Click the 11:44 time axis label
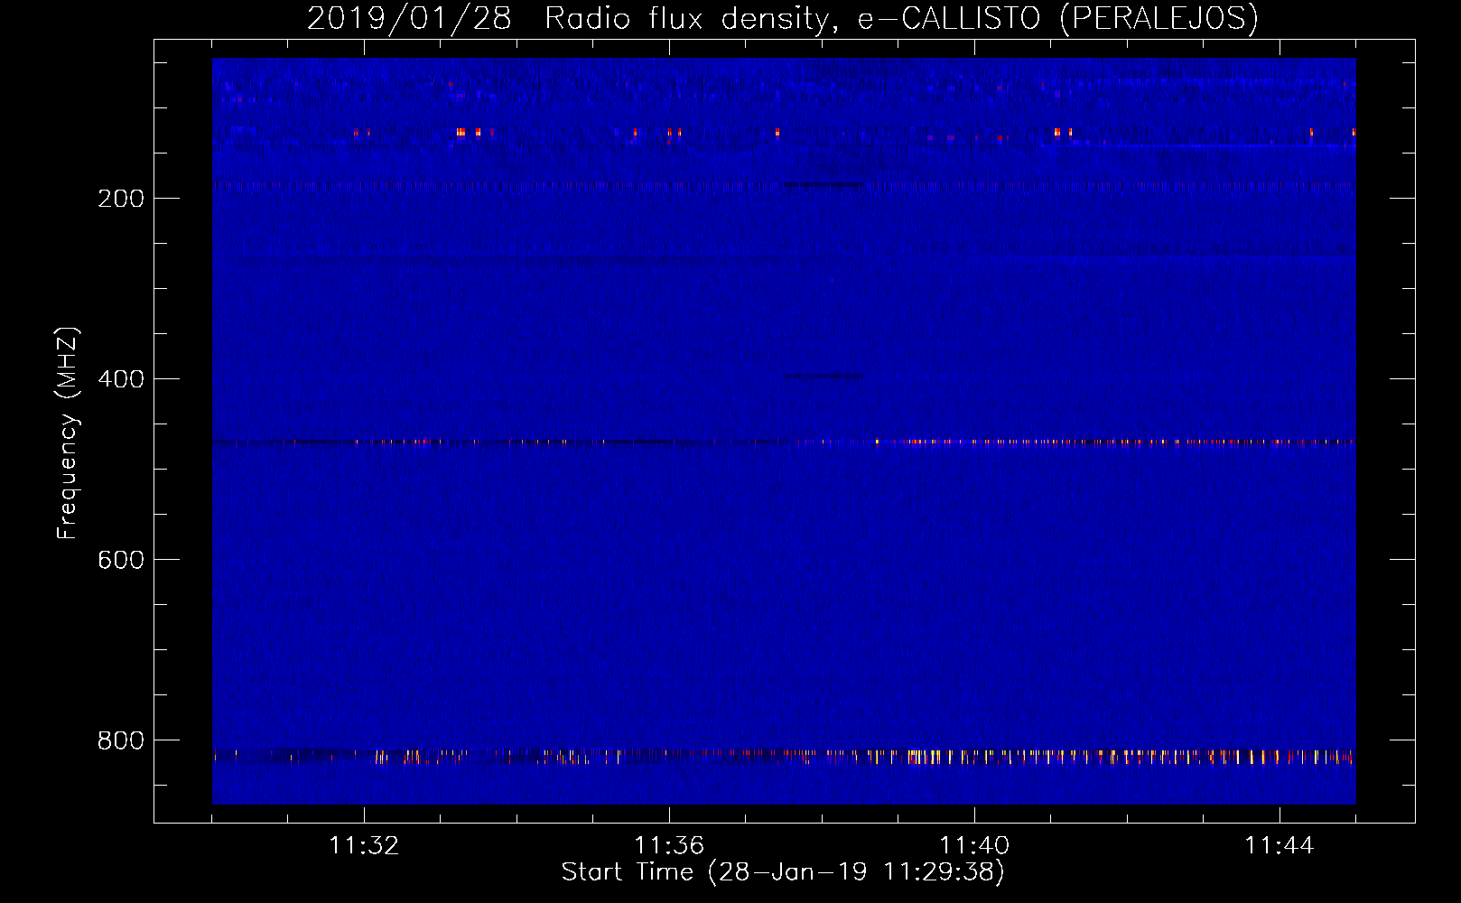Viewport: 1461px width, 903px height. 1280,846
